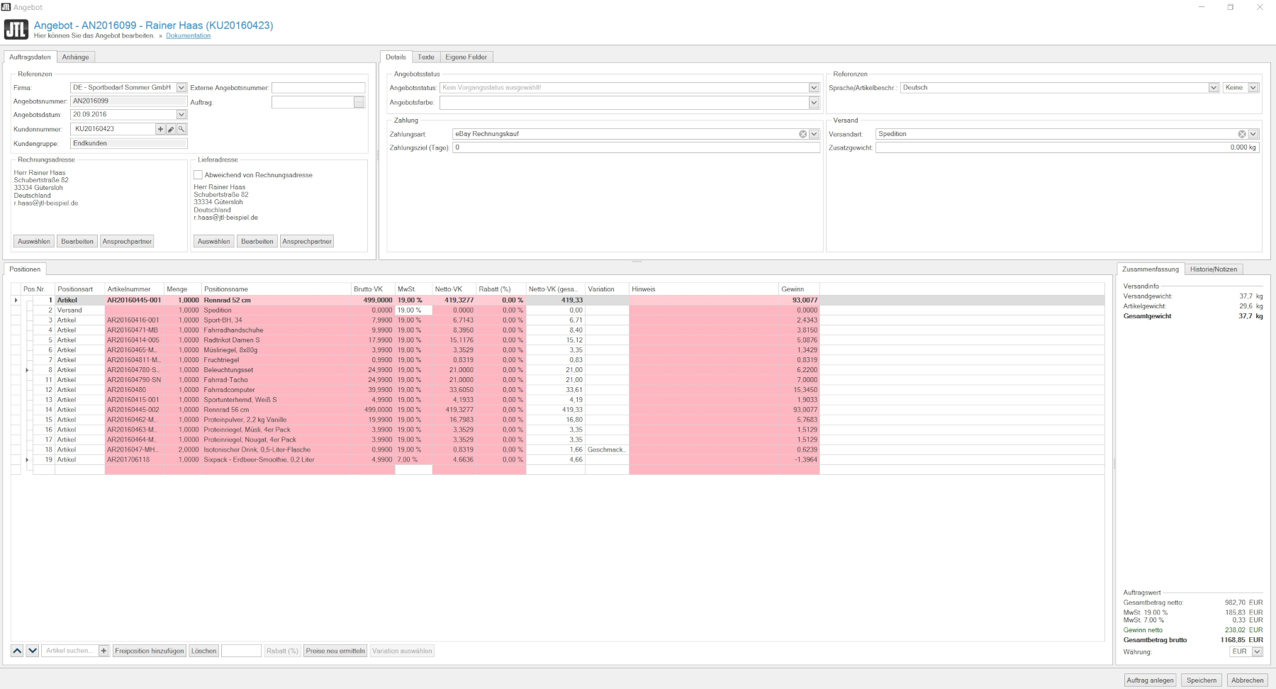Screen dimensions: 1276x689
Task: Click the plus icon next to Kundennummer
Action: tap(160, 129)
